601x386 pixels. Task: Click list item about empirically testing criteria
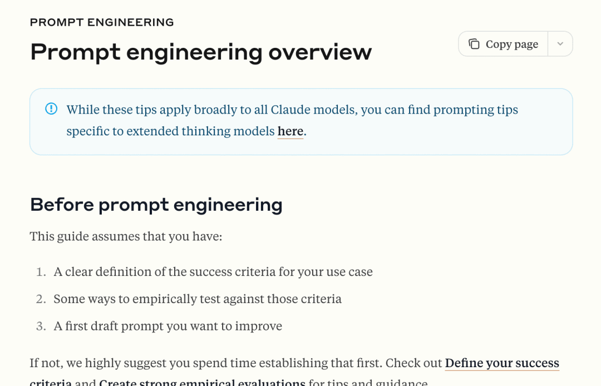(197, 299)
